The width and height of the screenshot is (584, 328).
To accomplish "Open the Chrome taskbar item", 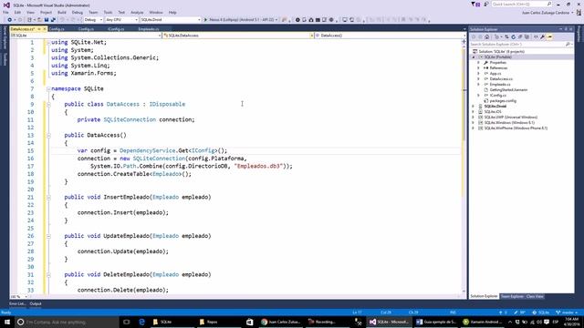I will pos(281,322).
